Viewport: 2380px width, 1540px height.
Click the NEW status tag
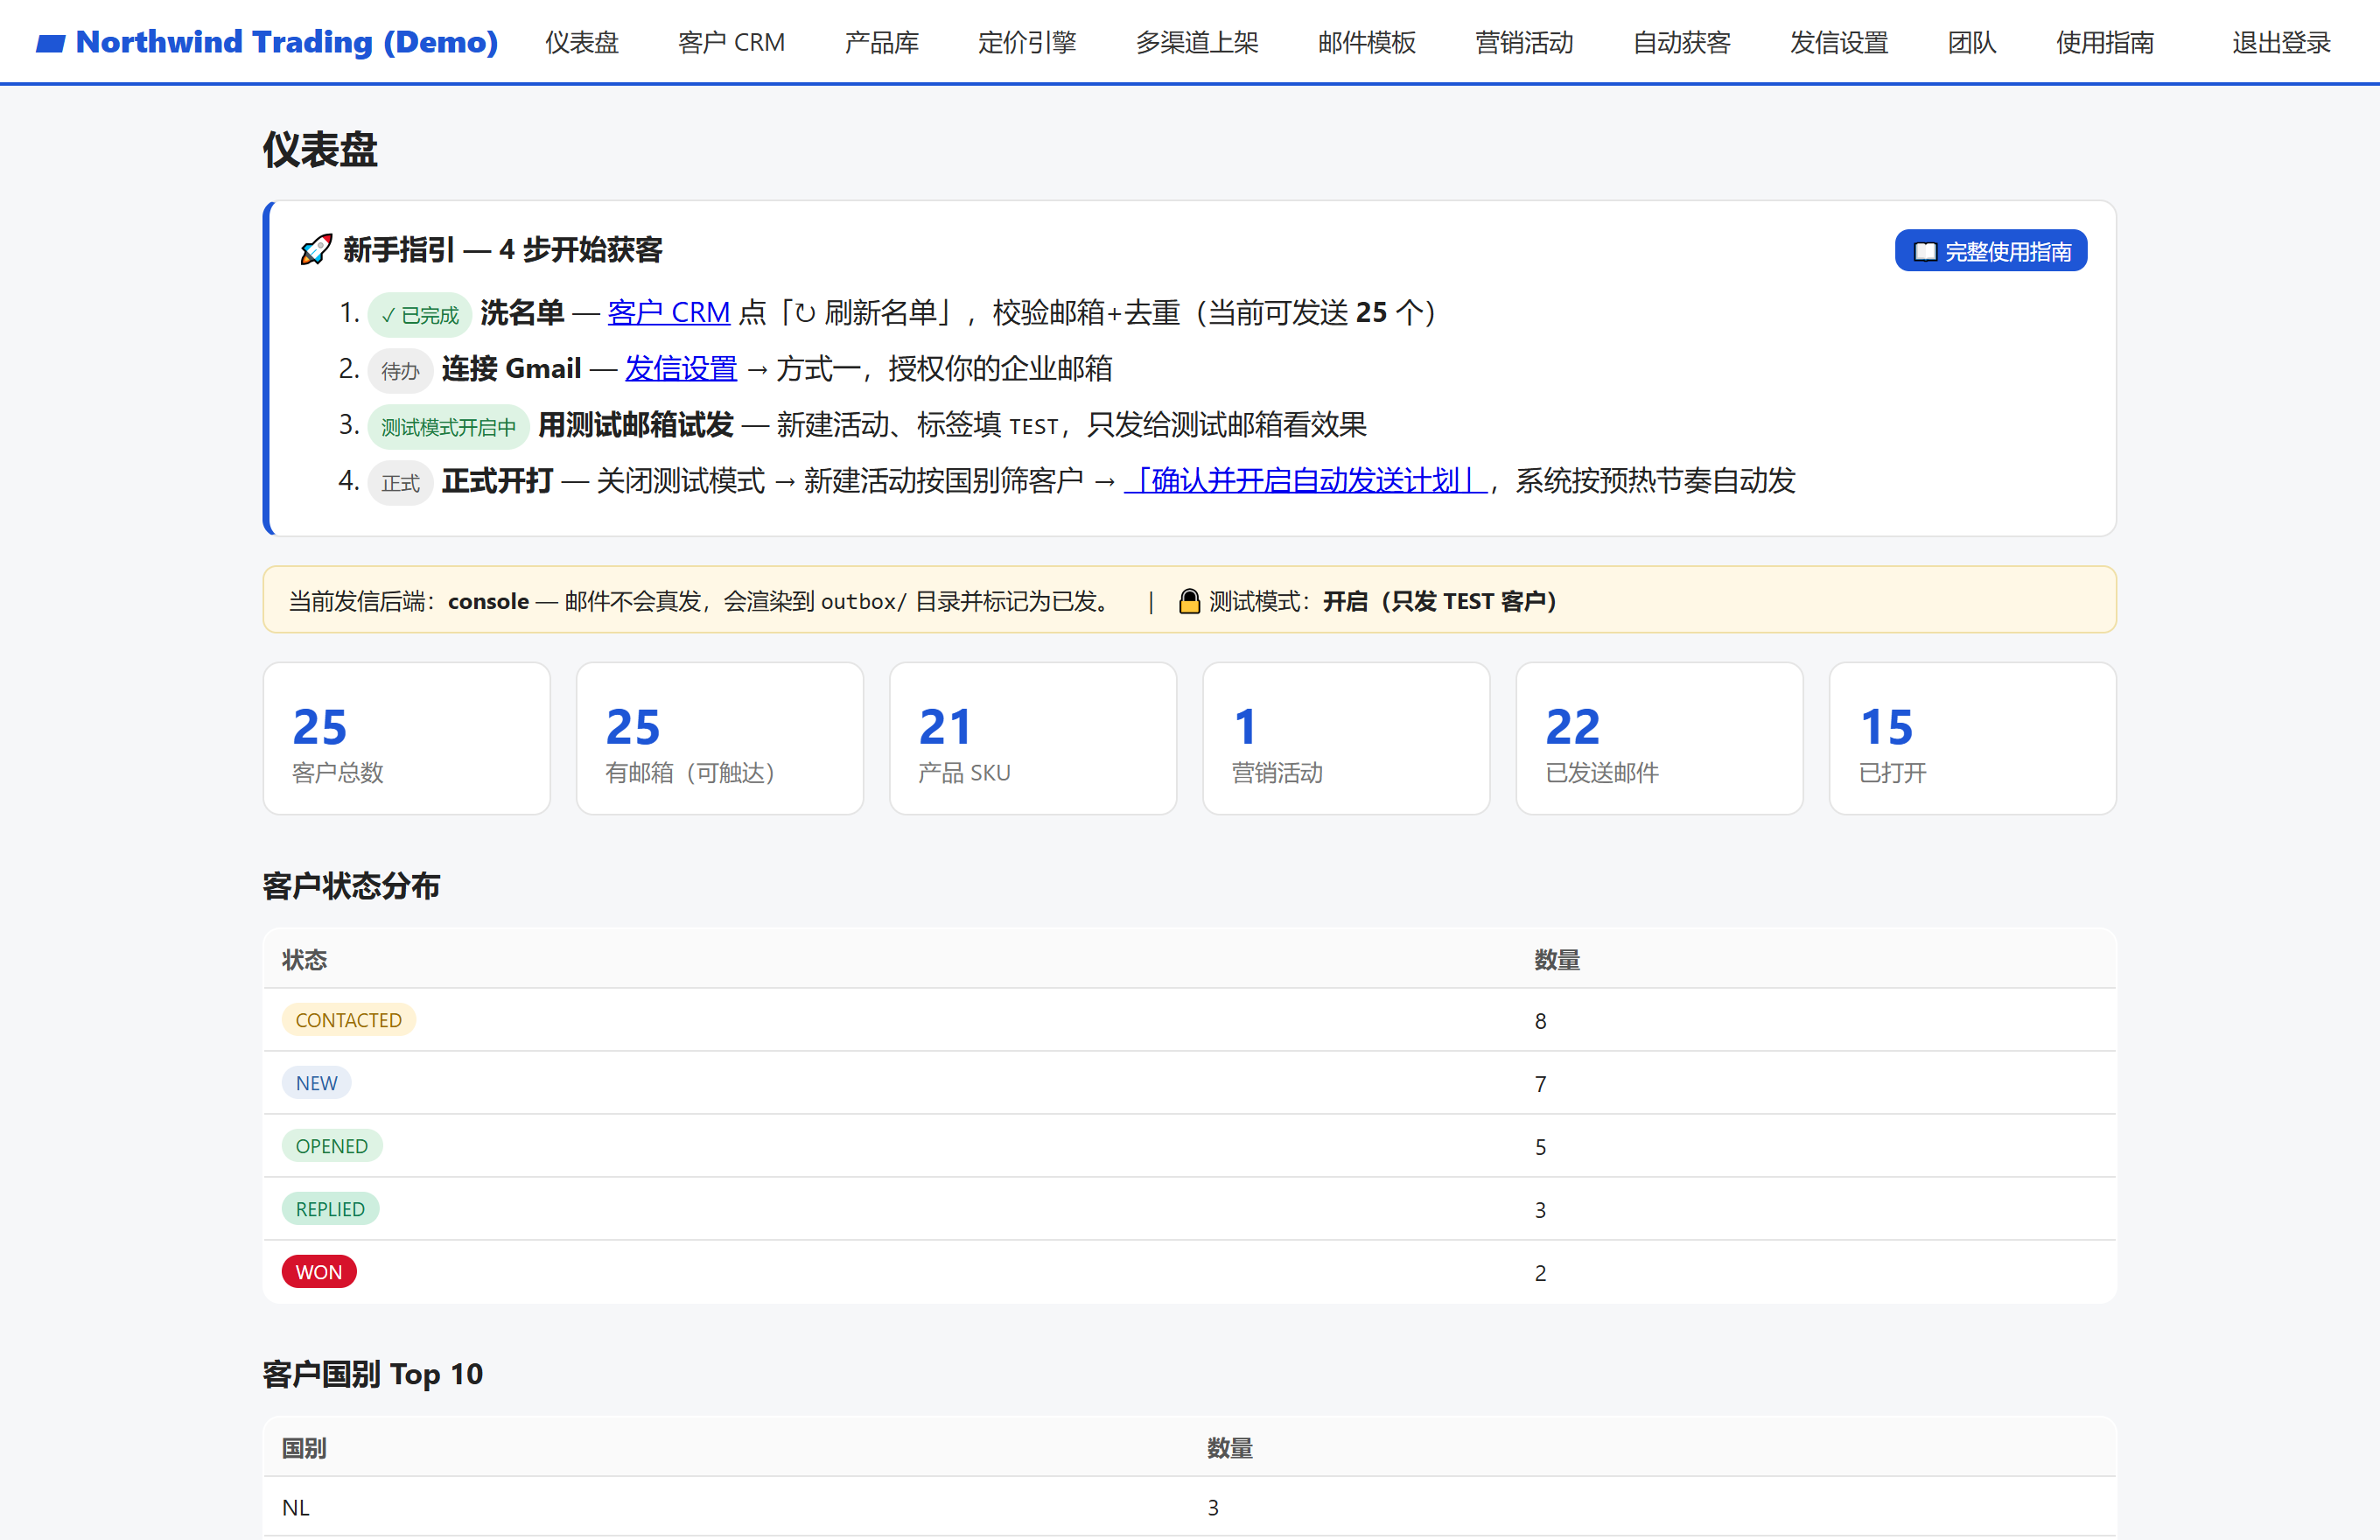pyautogui.click(x=316, y=1083)
